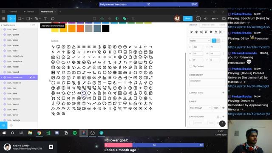Expand the Pen tool dropdown arrow
The image size is (272, 153).
[40, 19]
